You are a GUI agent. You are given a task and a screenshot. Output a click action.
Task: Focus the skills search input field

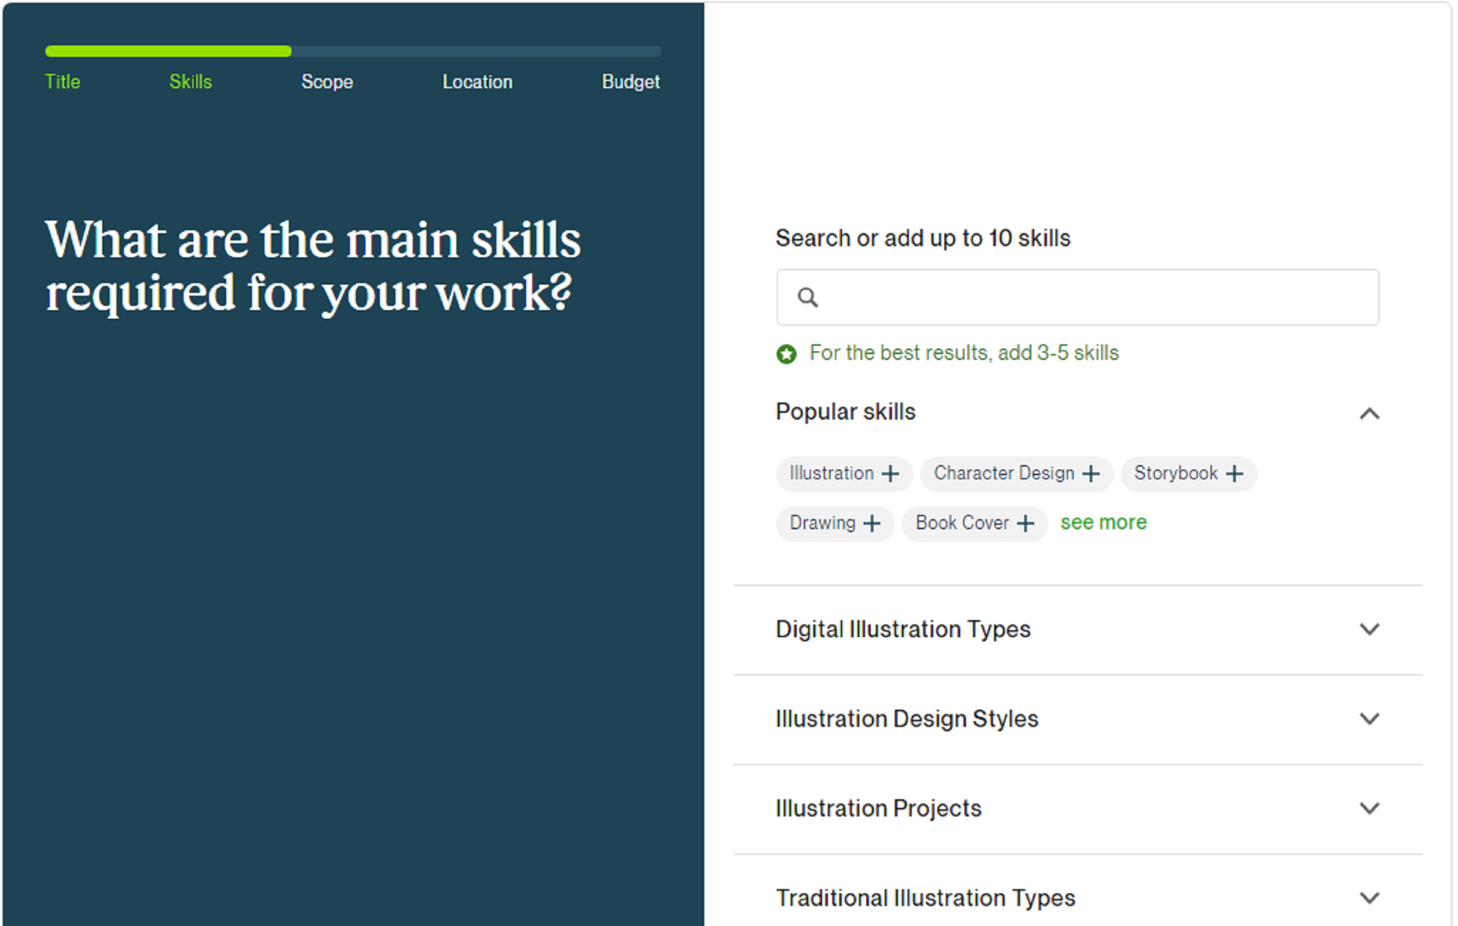click(x=1090, y=297)
